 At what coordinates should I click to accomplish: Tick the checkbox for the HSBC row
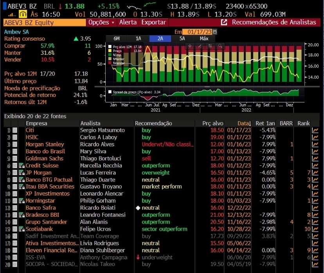(14, 137)
